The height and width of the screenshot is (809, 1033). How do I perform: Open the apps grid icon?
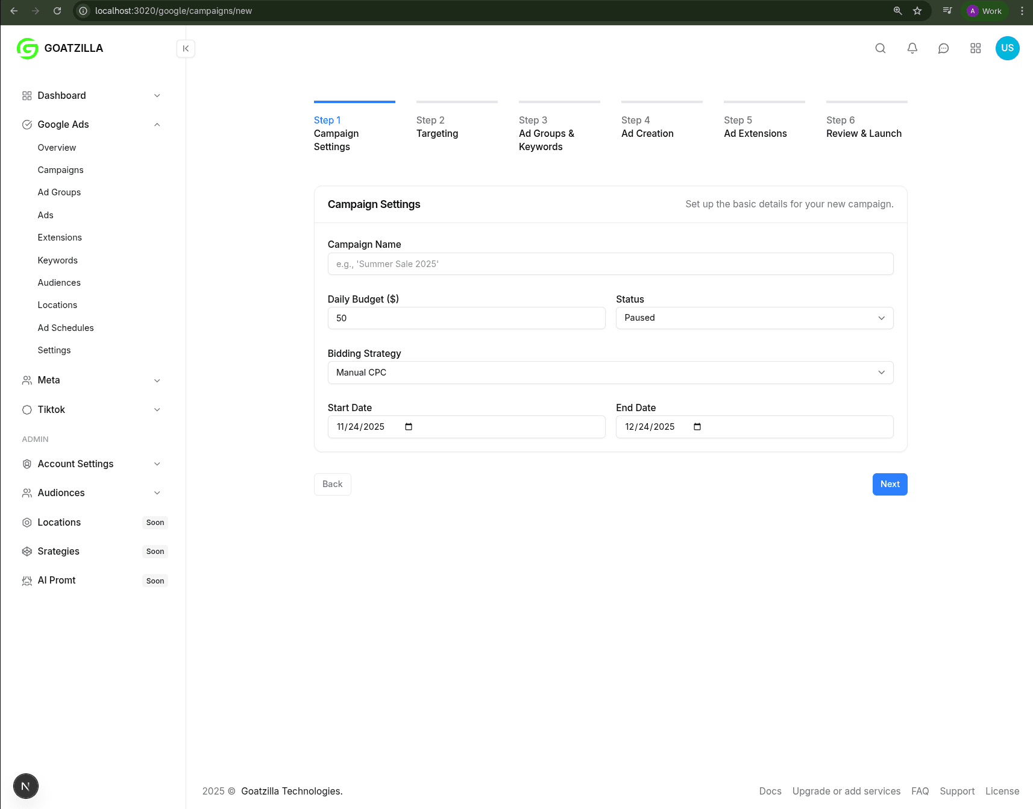pyautogui.click(x=976, y=48)
